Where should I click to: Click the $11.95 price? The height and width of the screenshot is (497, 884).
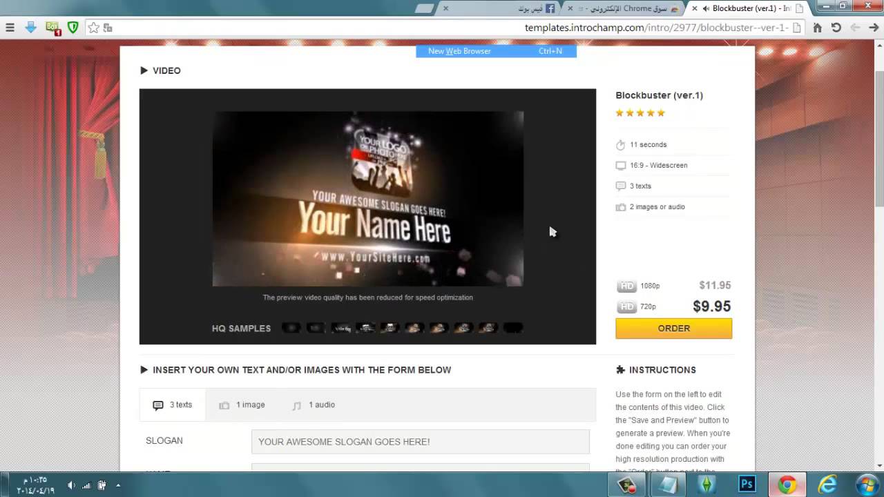click(x=715, y=285)
